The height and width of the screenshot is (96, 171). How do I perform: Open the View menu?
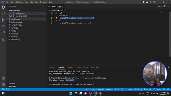tap(26, 2)
